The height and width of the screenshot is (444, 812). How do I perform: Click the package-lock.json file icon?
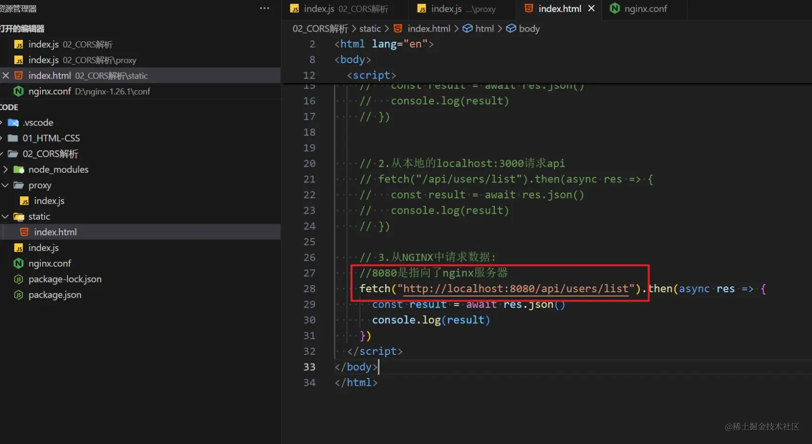(19, 279)
